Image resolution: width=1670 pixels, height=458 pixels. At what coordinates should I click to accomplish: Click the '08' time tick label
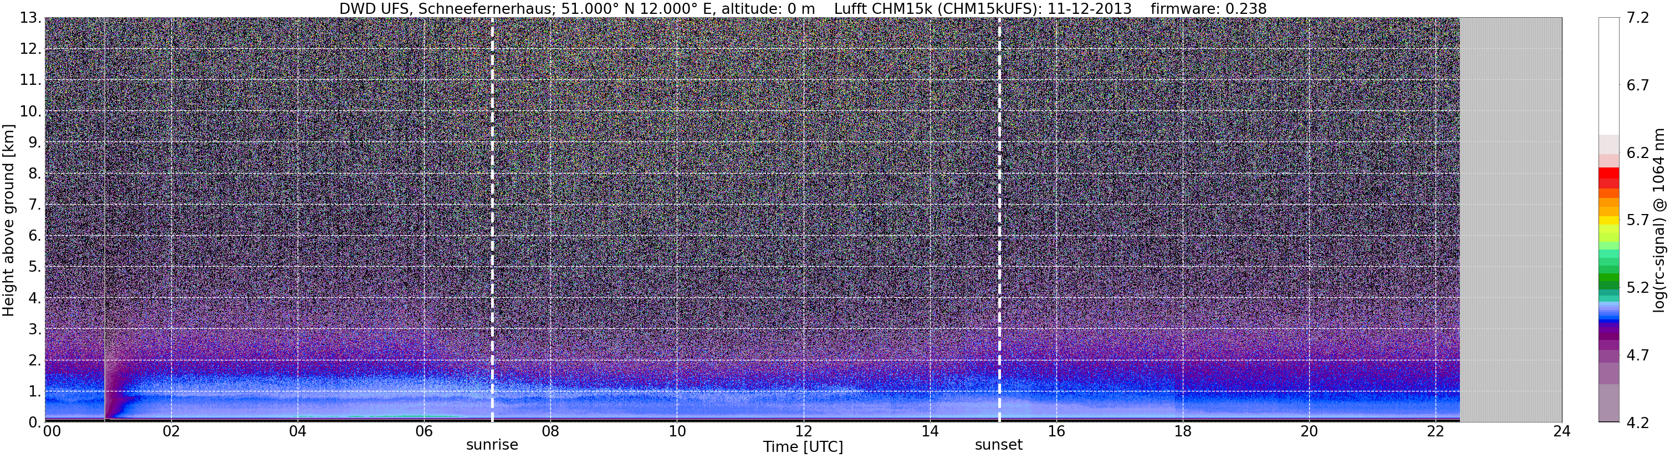tap(550, 432)
